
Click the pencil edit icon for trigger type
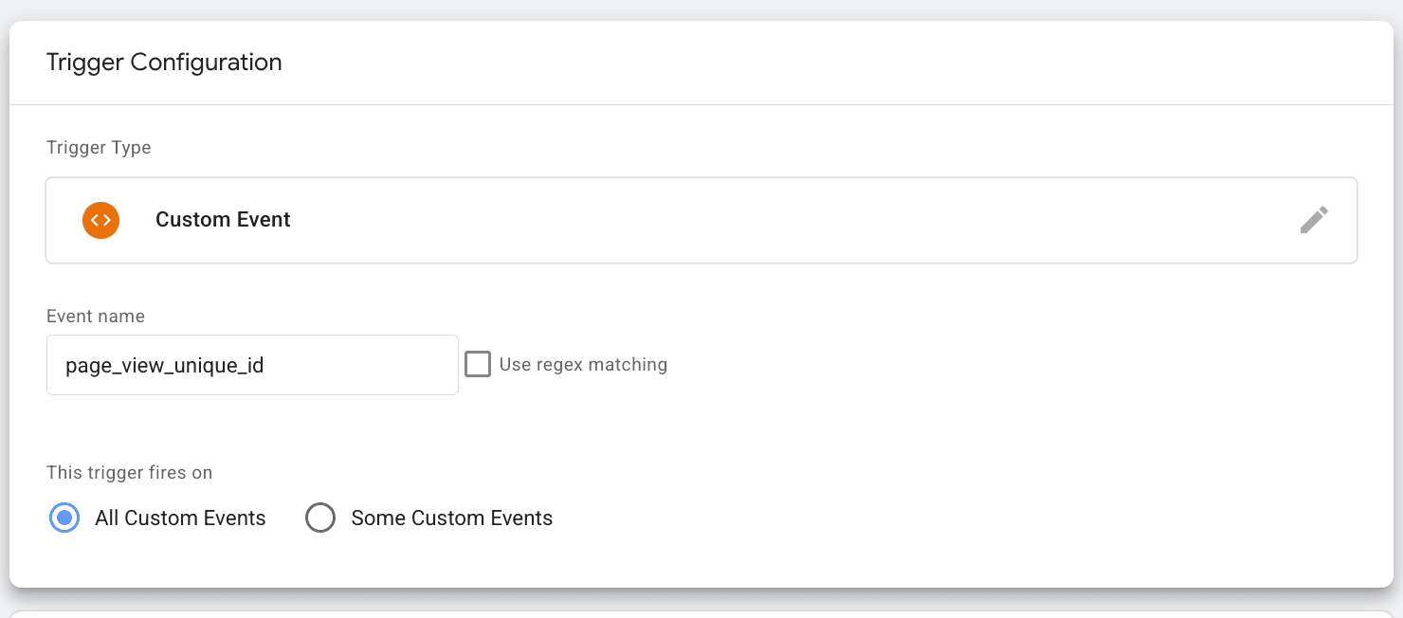click(x=1313, y=220)
